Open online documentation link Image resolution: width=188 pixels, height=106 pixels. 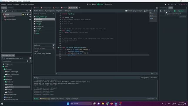134,11
